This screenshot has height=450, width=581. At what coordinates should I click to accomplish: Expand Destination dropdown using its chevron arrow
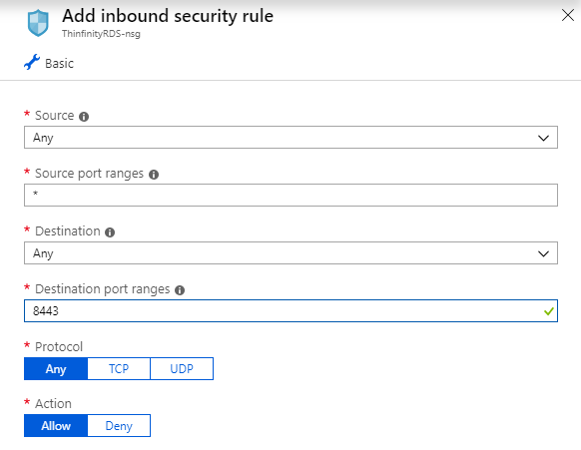[x=543, y=253]
